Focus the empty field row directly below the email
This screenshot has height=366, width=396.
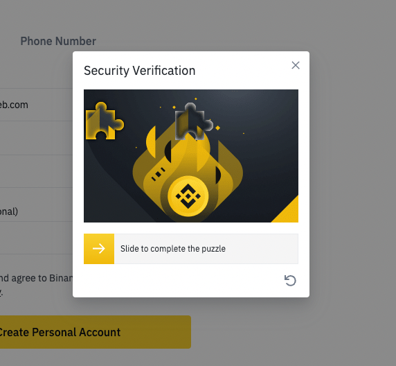click(36, 138)
